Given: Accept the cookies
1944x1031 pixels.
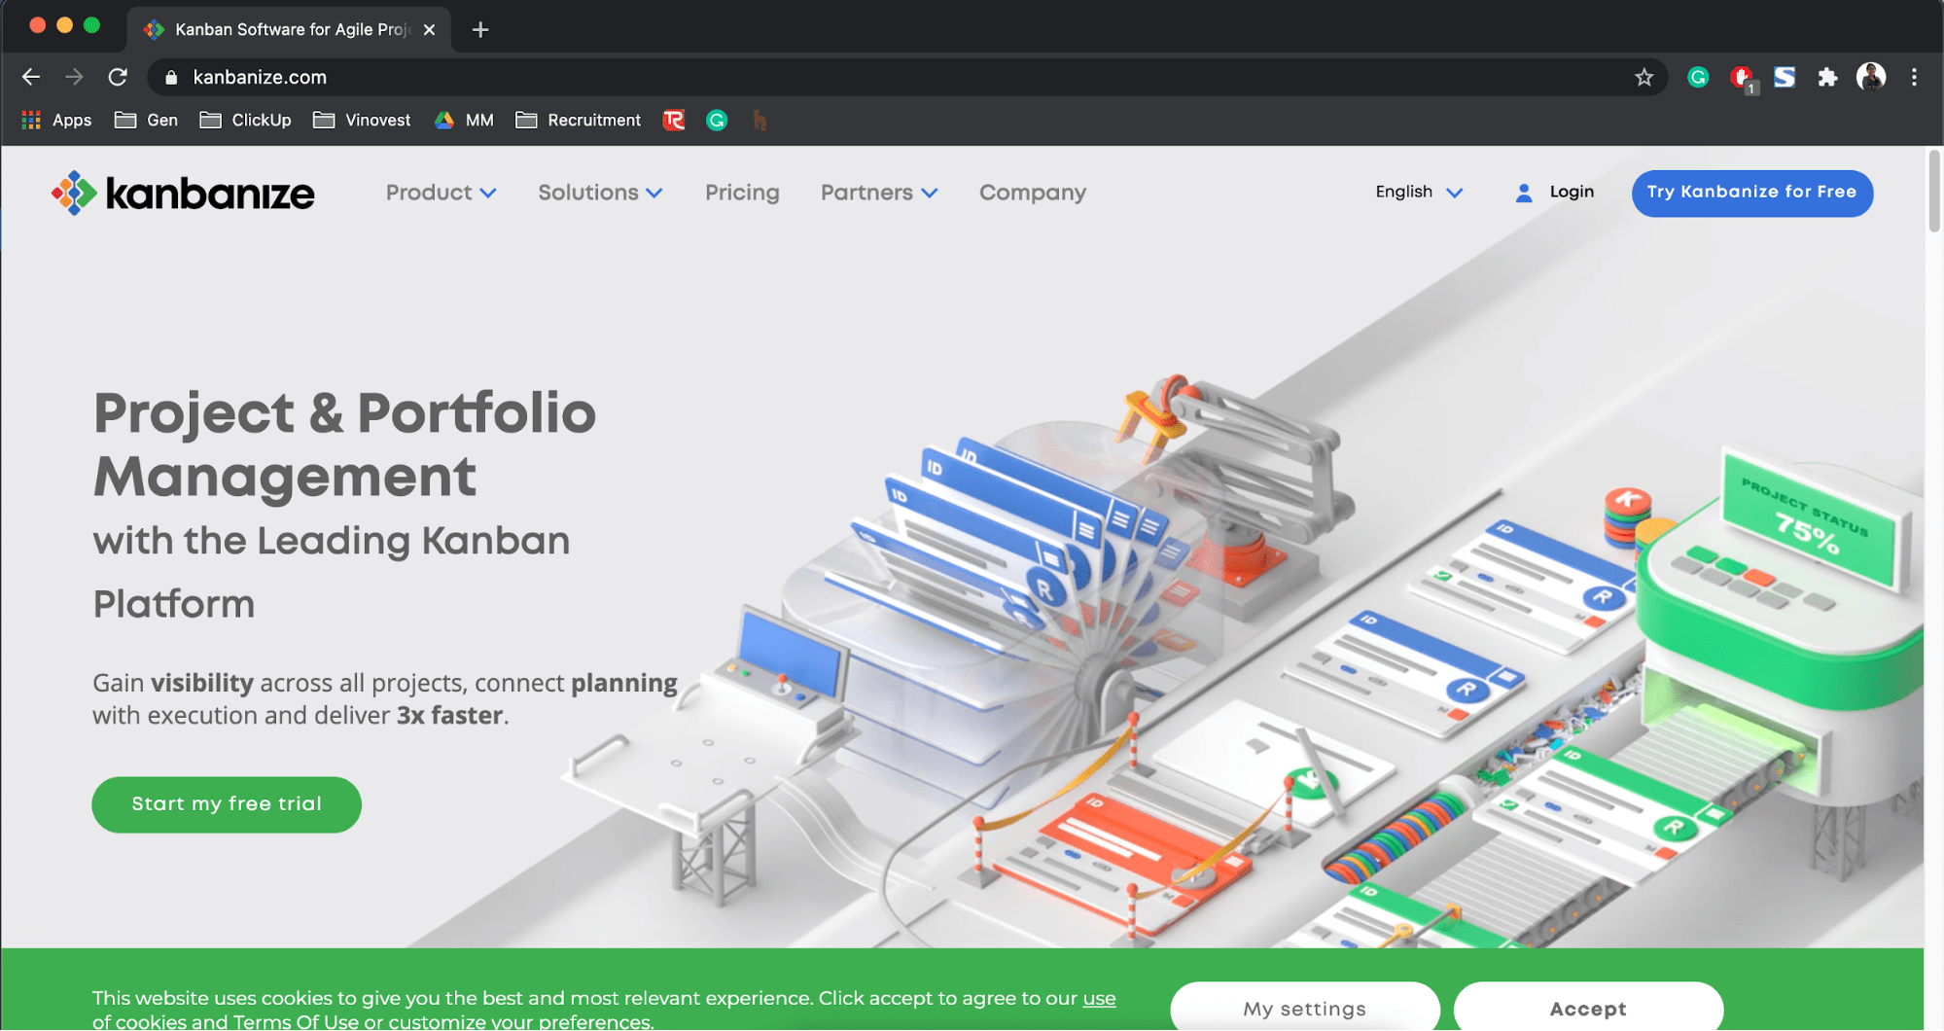Looking at the screenshot, I should click(1588, 1008).
